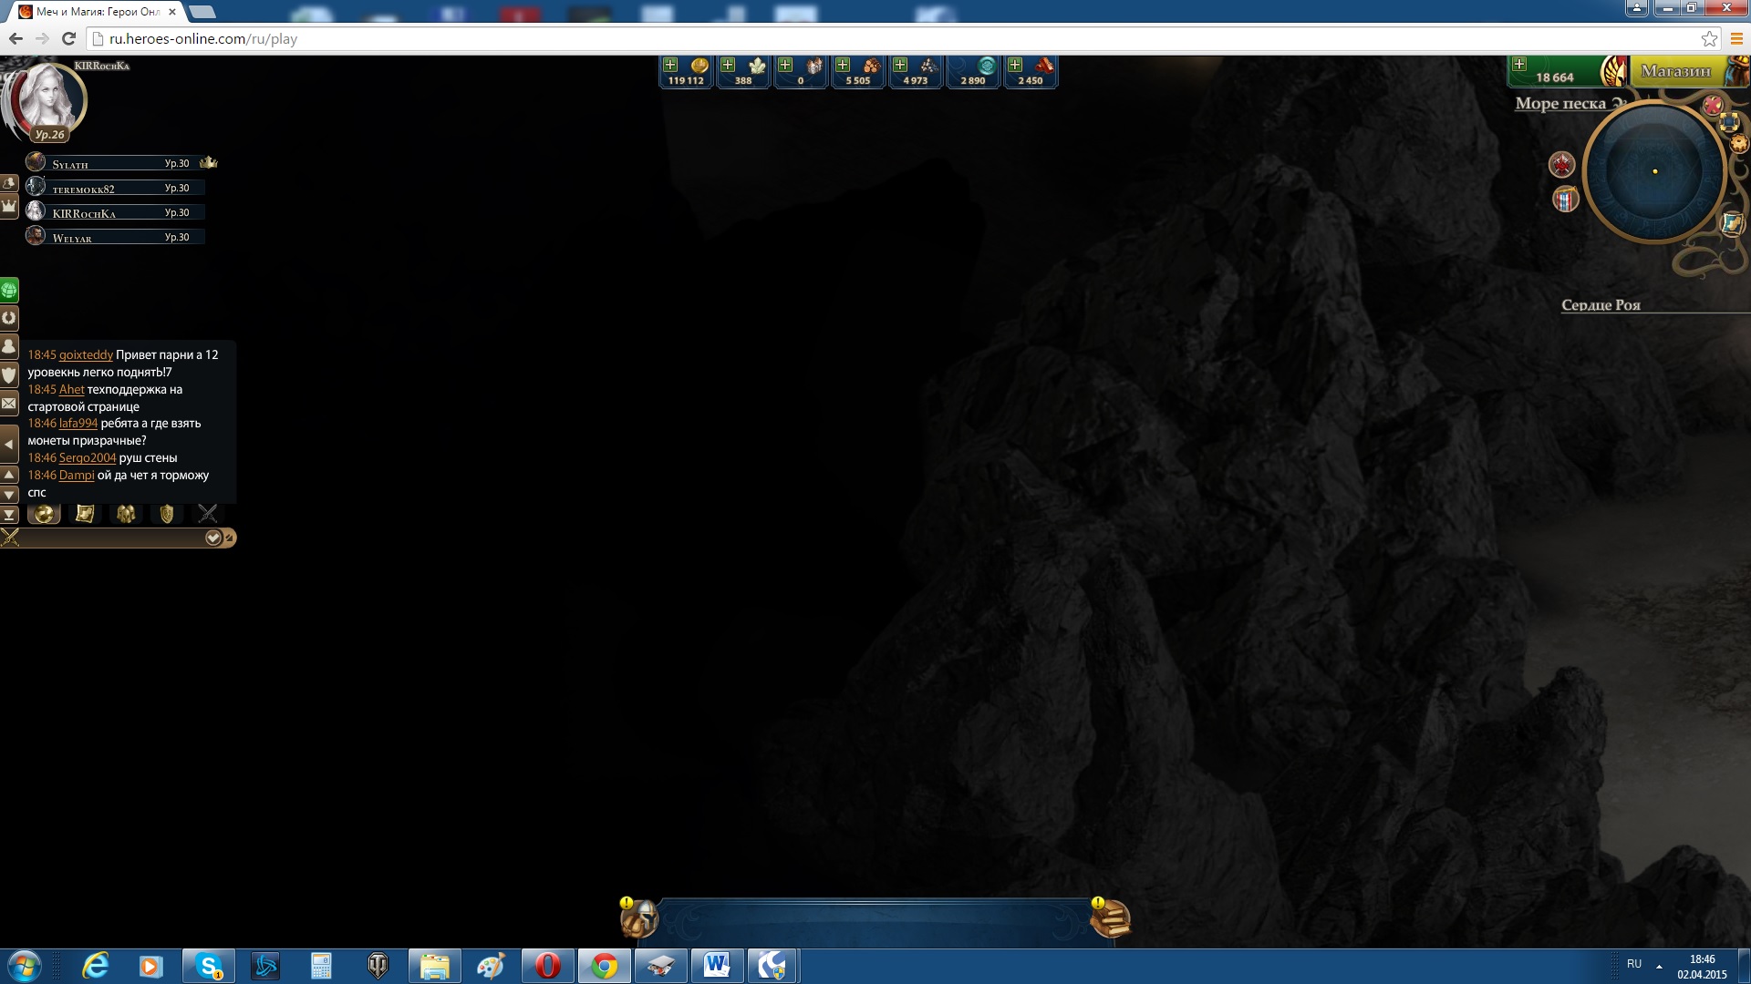Switch to the global chat channel tab

[44, 514]
